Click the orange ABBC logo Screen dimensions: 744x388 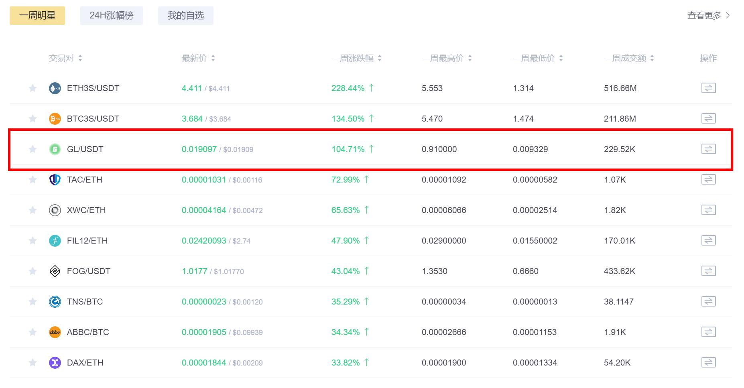[55, 332]
